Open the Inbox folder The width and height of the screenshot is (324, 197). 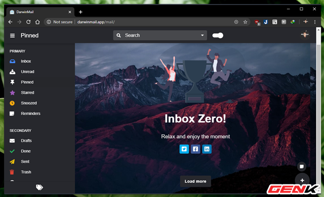point(26,61)
